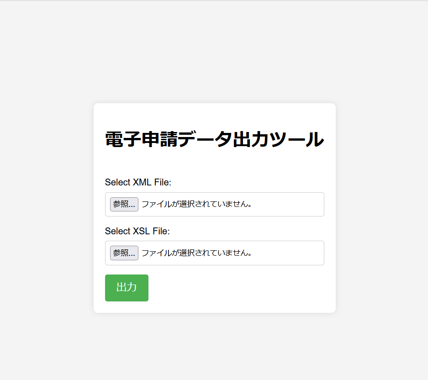The height and width of the screenshot is (380, 428).
Task: Click the 'Select XML File:' label
Action: coord(138,182)
